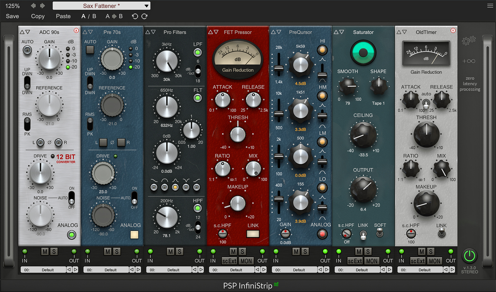Flip the LINK switch on the Saturator
The width and height of the screenshot is (496, 292).
[363, 235]
